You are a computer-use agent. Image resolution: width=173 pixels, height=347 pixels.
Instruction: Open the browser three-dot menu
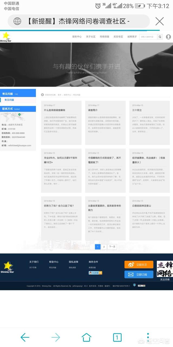click(x=148, y=337)
